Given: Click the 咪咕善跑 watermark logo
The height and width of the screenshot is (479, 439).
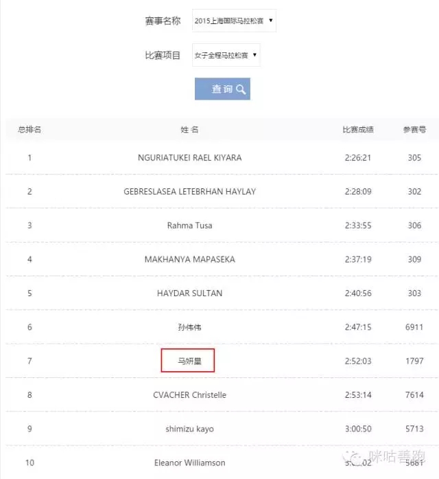Looking at the screenshot, I should [x=385, y=457].
